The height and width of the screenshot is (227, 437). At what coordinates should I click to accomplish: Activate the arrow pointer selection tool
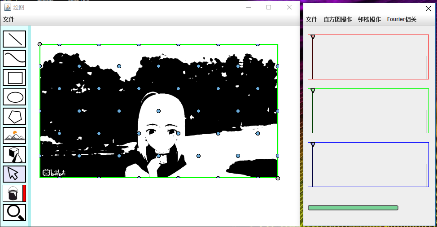(14, 174)
